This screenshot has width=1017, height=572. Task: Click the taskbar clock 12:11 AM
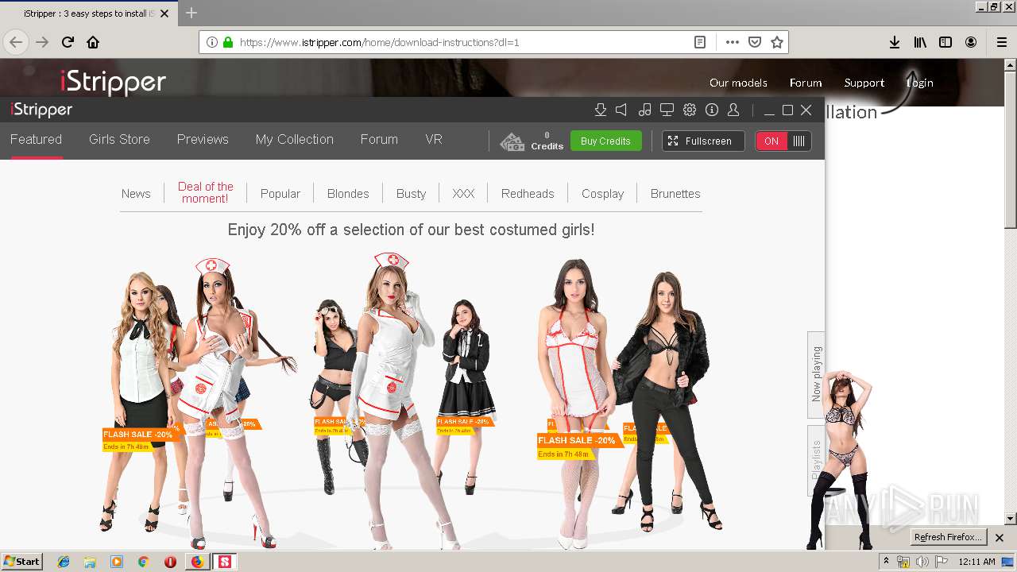coord(977,562)
